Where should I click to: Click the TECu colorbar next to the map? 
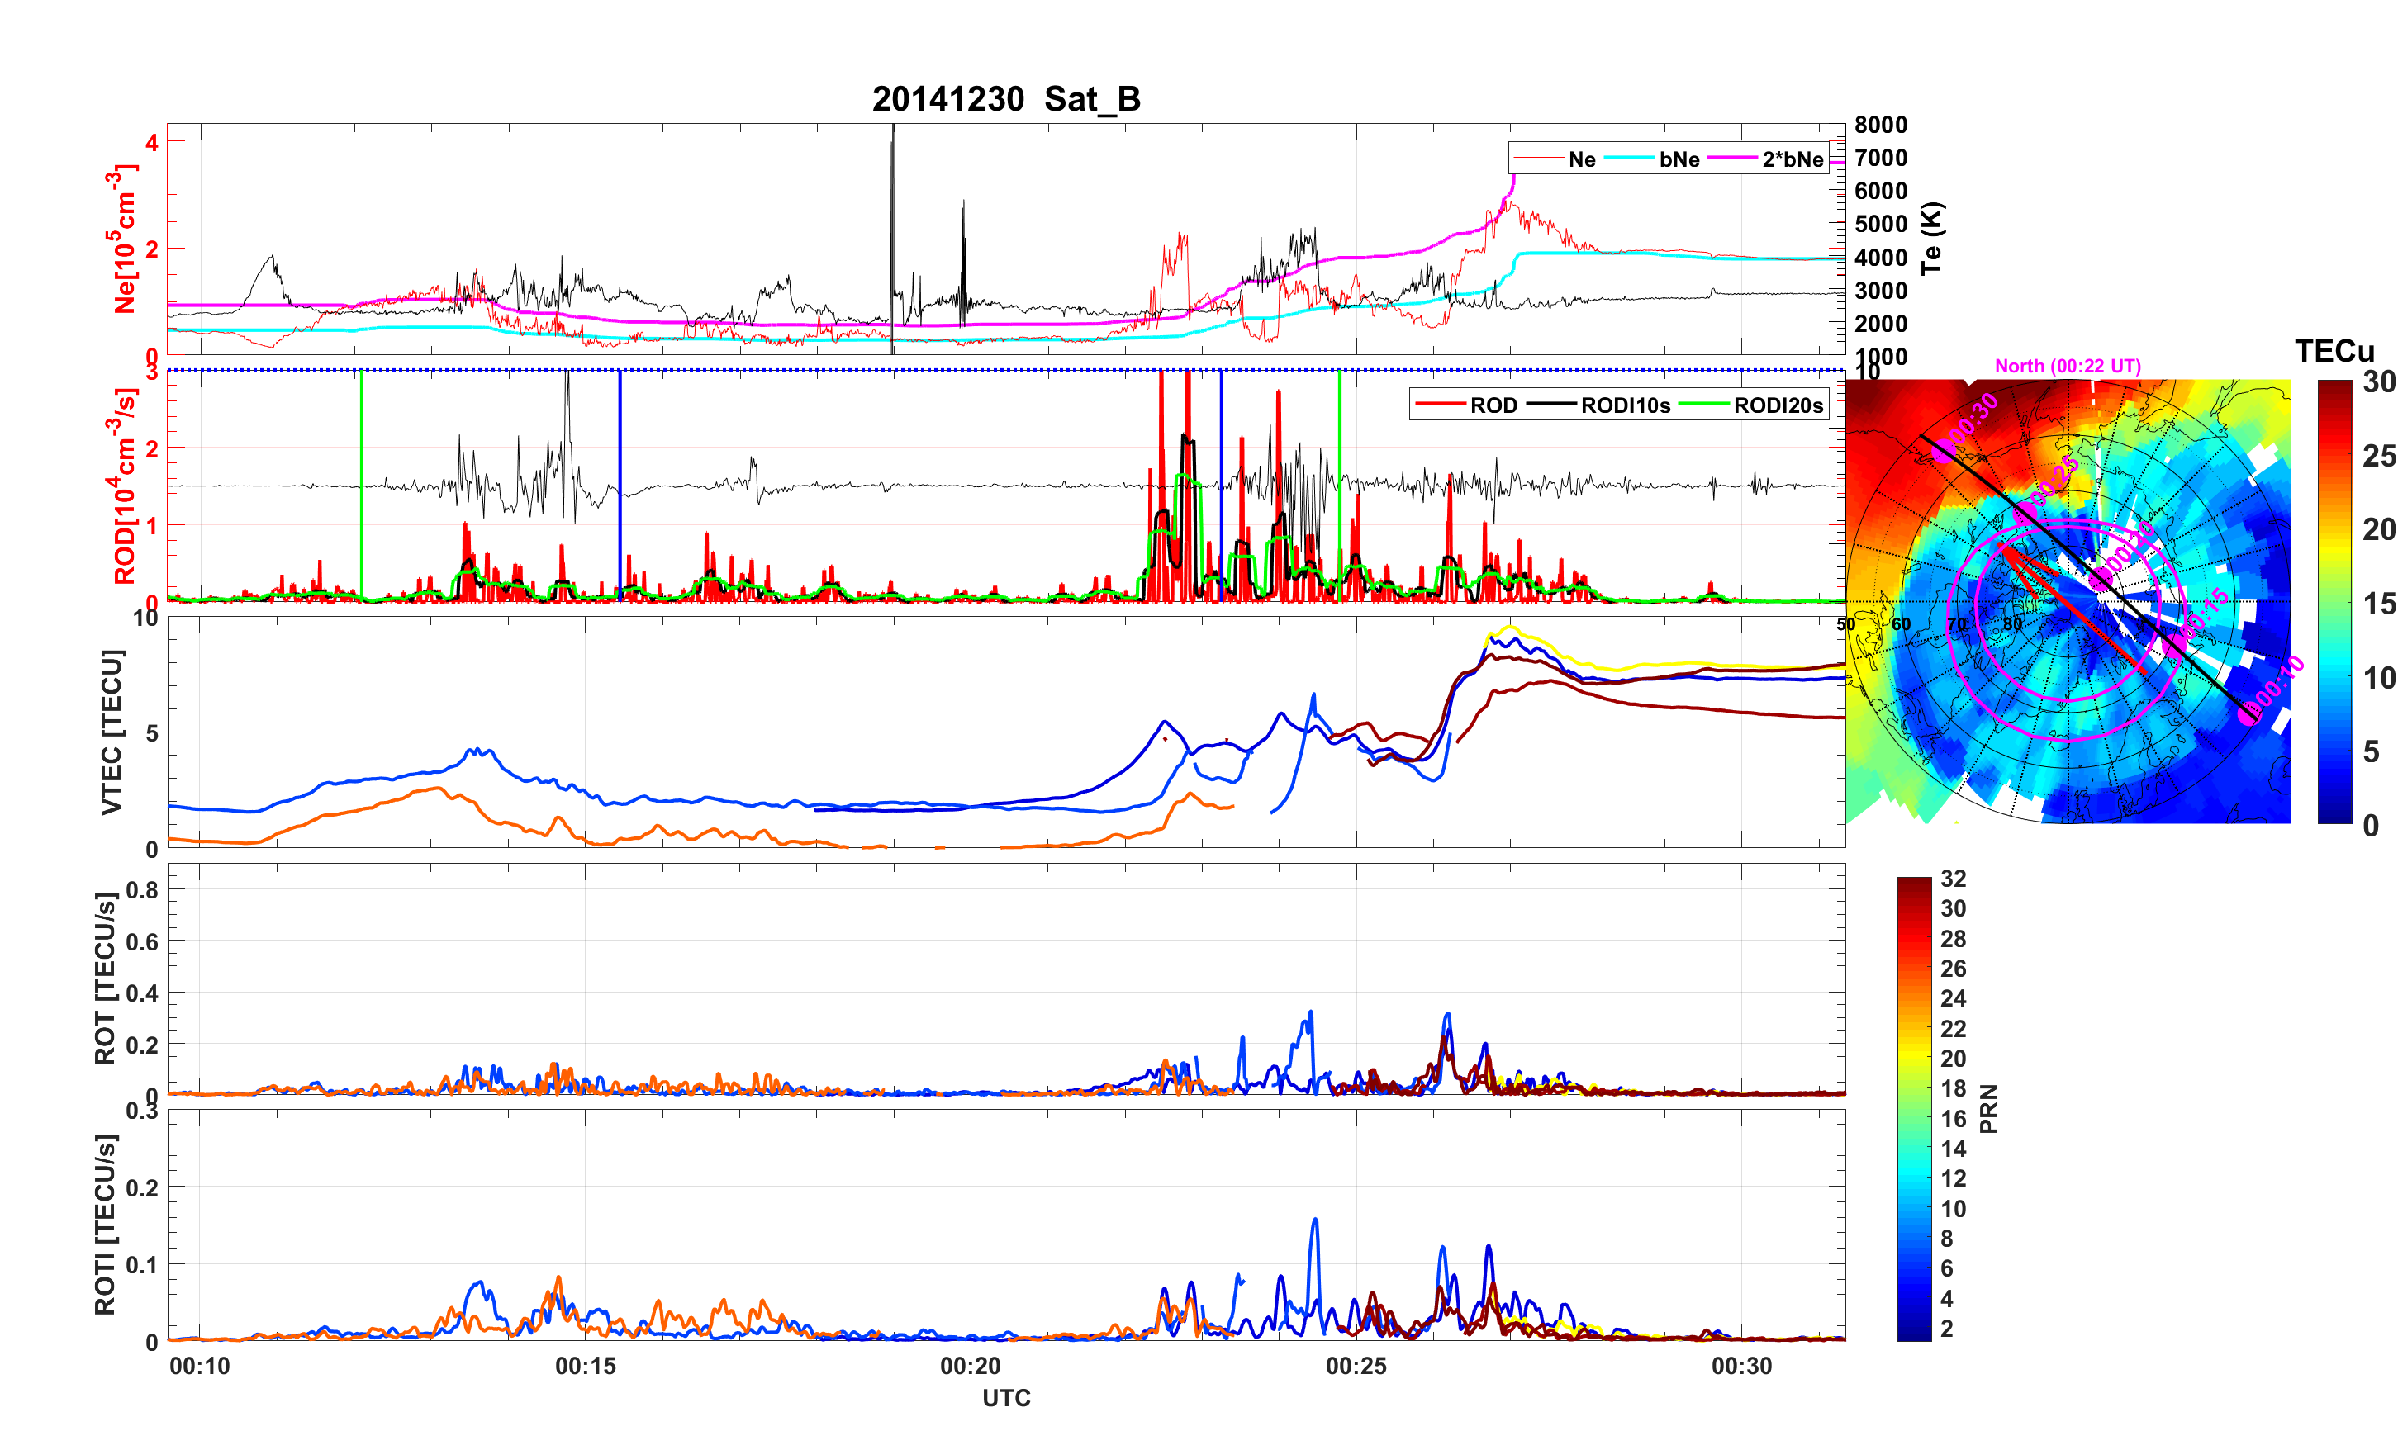pyautogui.click(x=2334, y=601)
